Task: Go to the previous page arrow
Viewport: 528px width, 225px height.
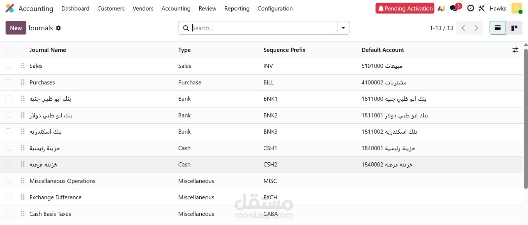Action: point(463,28)
